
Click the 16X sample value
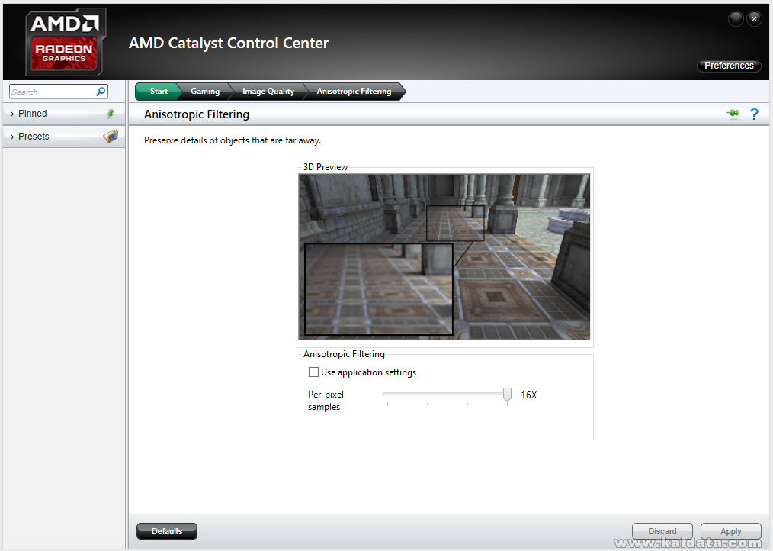(528, 395)
